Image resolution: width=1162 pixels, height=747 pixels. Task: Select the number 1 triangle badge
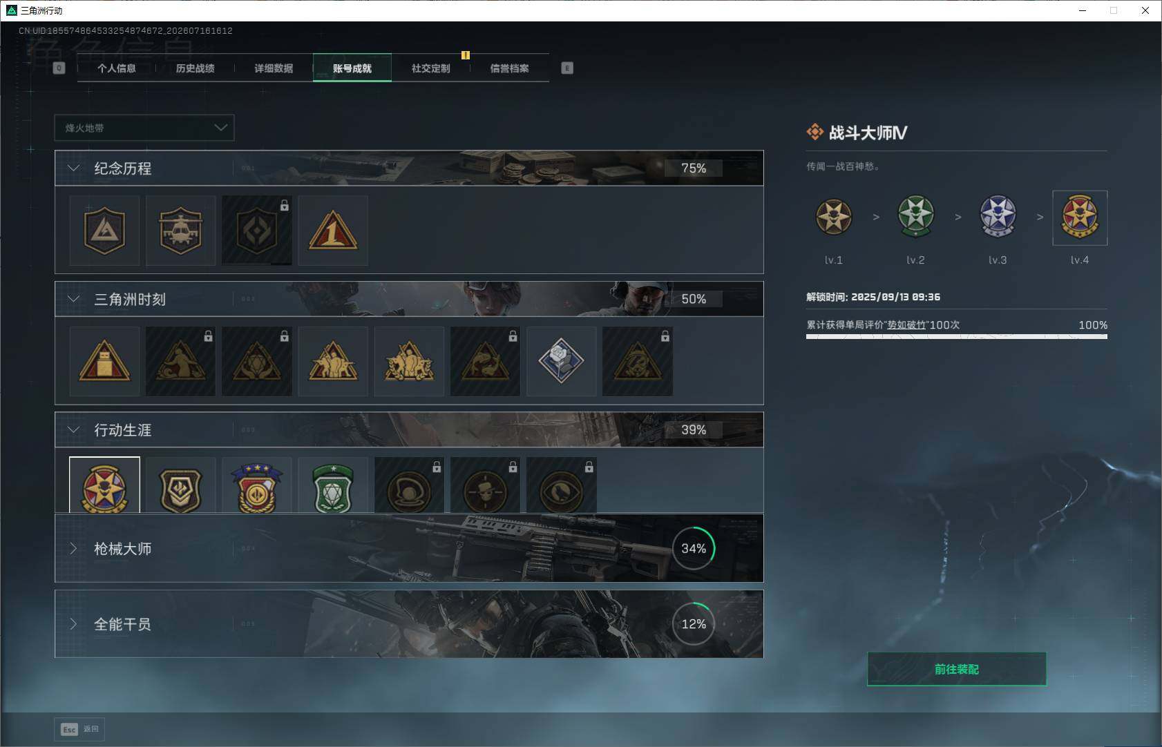[x=333, y=231]
